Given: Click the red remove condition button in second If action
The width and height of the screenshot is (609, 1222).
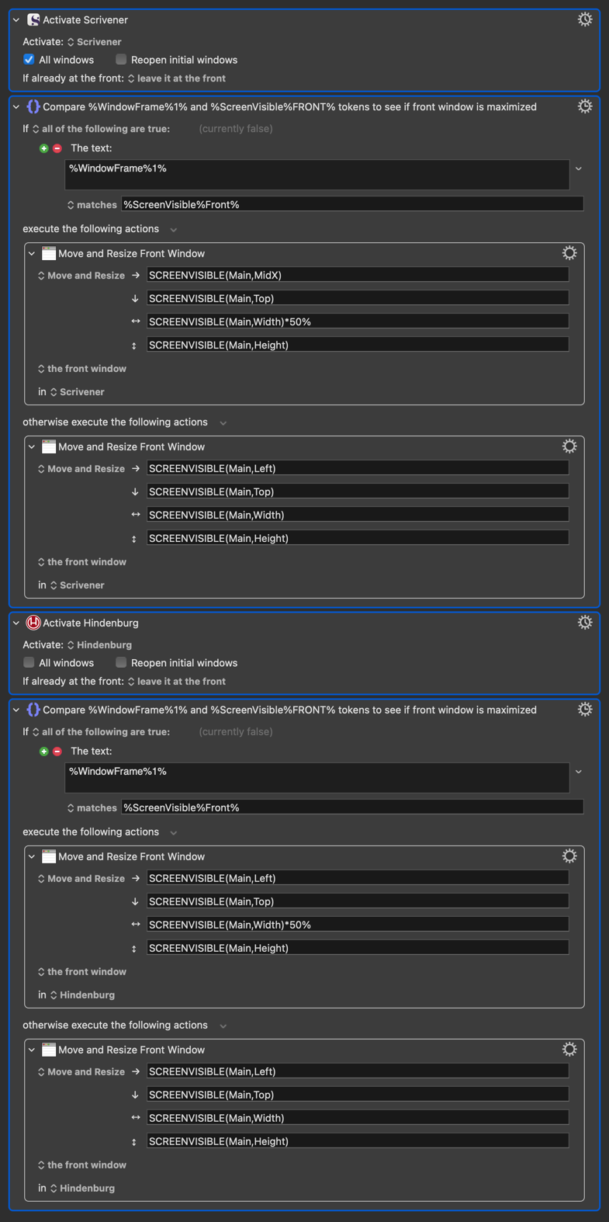Looking at the screenshot, I should 57,752.
